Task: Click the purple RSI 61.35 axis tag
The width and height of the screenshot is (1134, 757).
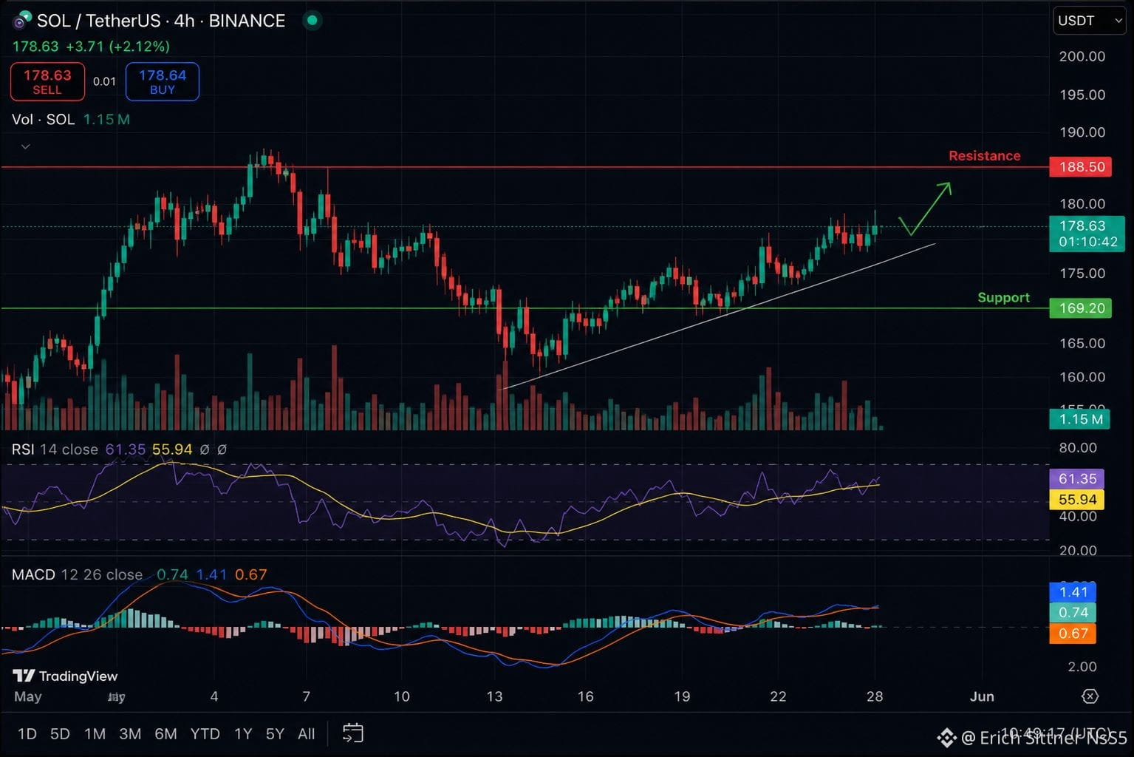Action: pyautogui.click(x=1076, y=479)
